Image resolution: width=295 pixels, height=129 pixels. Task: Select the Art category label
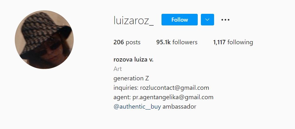(117, 69)
